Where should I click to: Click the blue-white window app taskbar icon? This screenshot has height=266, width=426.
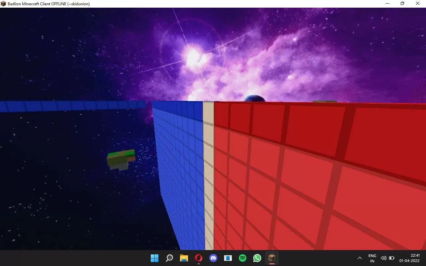tap(228, 258)
